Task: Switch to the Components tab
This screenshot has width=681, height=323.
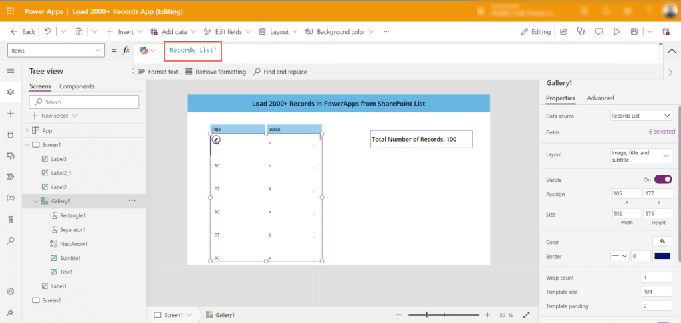Action: coord(76,86)
